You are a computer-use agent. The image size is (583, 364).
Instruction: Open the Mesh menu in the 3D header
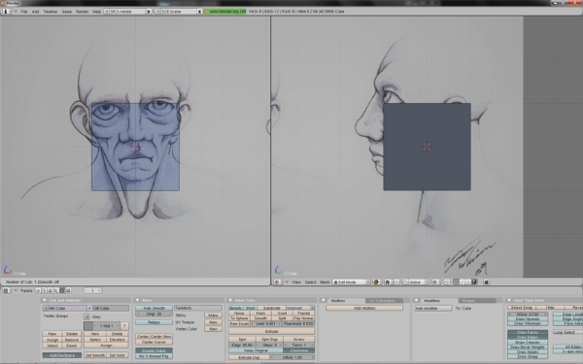(325, 281)
